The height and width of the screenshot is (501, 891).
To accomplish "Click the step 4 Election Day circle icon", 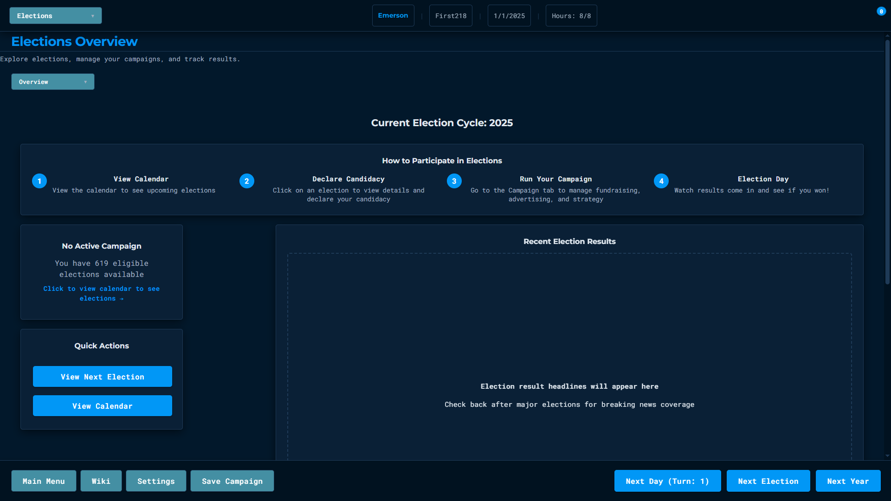I will [661, 181].
